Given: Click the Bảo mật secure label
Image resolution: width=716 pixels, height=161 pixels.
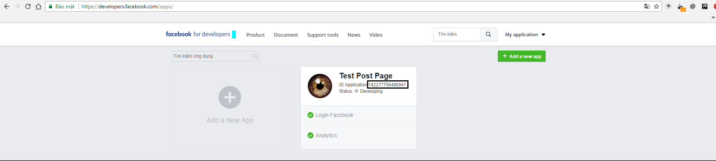Looking at the screenshot, I should (x=65, y=6).
